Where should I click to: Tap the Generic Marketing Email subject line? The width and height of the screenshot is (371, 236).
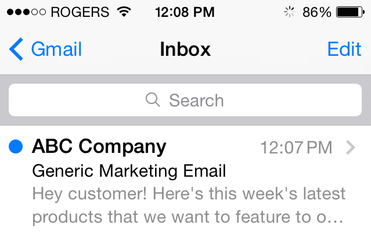click(129, 171)
